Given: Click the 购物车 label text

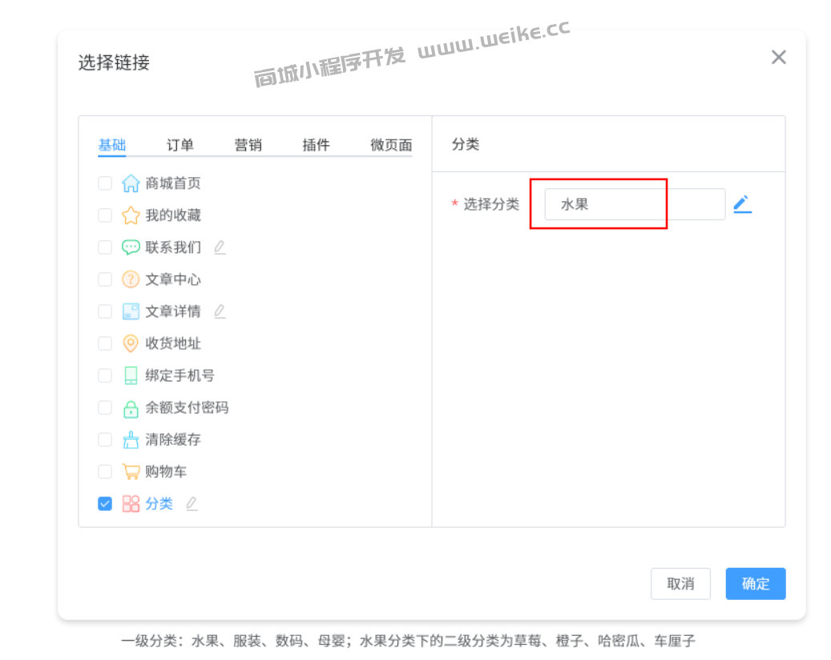Looking at the screenshot, I should tap(166, 472).
